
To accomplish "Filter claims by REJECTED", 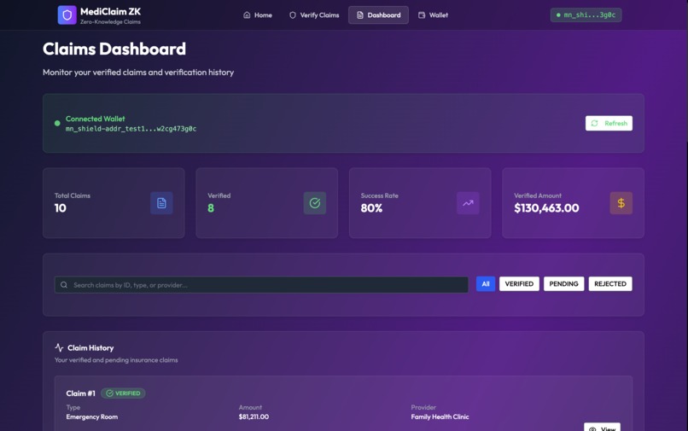I will (x=610, y=284).
